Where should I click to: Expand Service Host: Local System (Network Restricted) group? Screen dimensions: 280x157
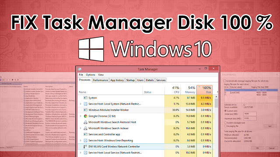pyautogui.click(x=80, y=104)
